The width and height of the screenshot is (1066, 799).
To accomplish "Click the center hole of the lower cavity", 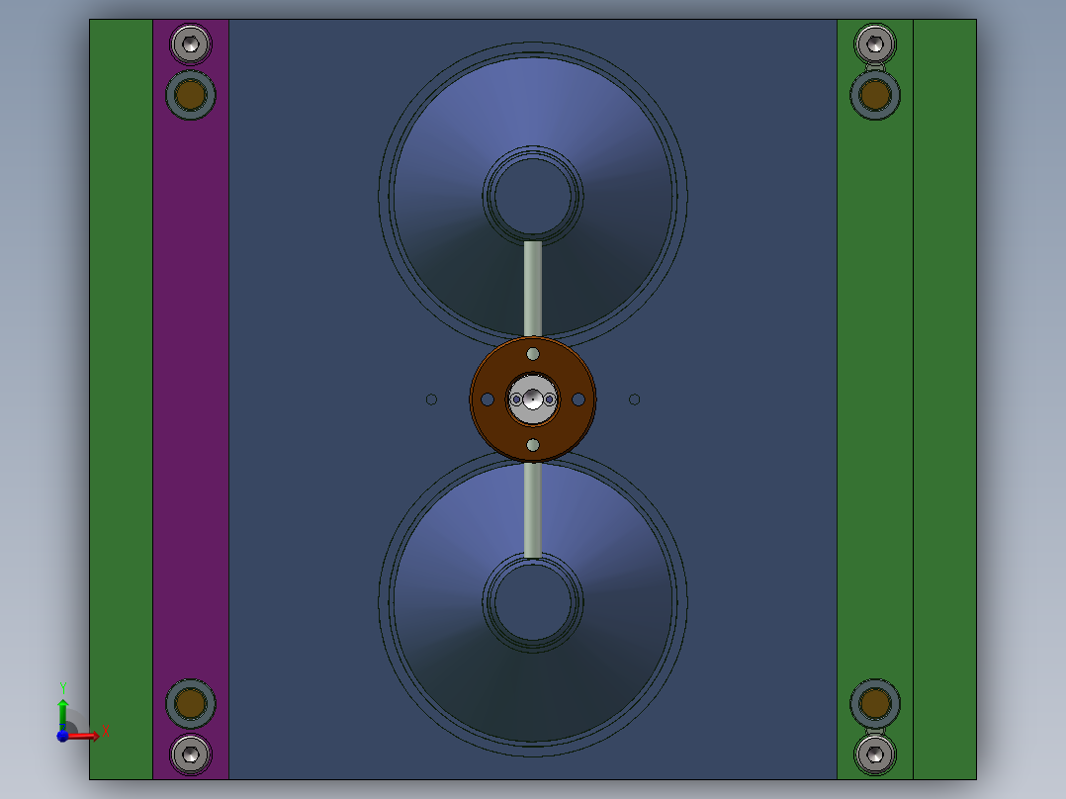I will (533, 602).
